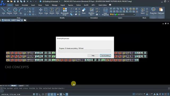The height and width of the screenshot is (96, 170).
Task: Open the Clipboard panel icon
Action: [x=161, y=11]
